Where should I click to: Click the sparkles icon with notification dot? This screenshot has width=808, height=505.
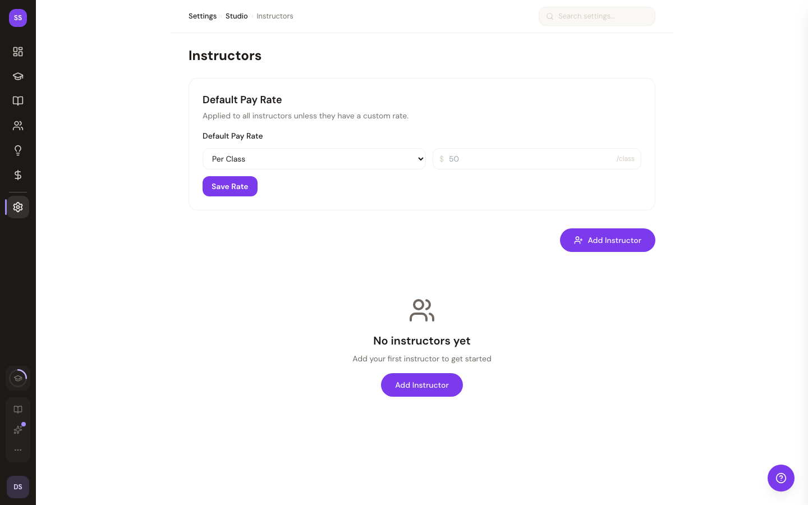pyautogui.click(x=18, y=430)
